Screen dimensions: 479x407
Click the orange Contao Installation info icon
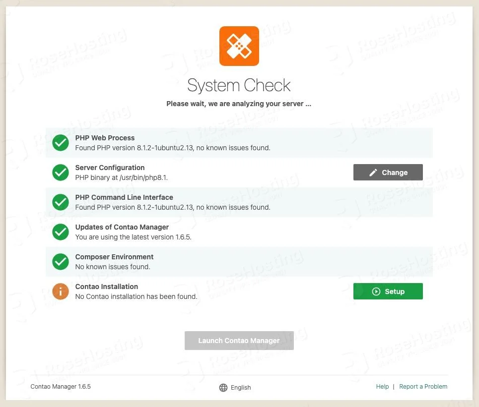[x=61, y=291]
